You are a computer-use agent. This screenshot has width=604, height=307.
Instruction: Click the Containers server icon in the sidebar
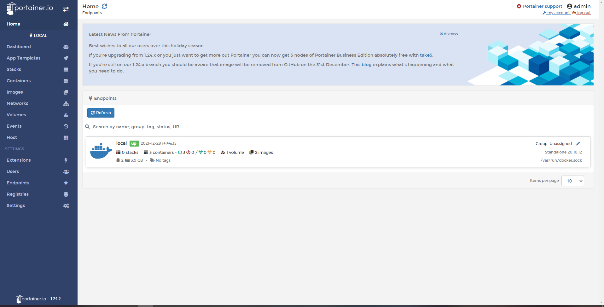point(66,81)
